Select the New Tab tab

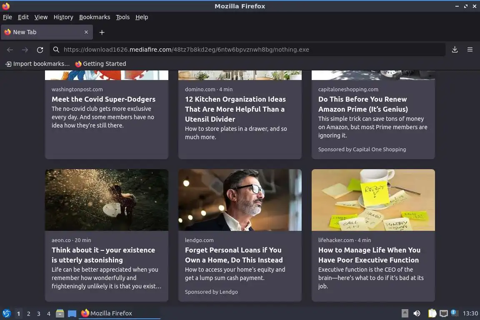(47, 32)
